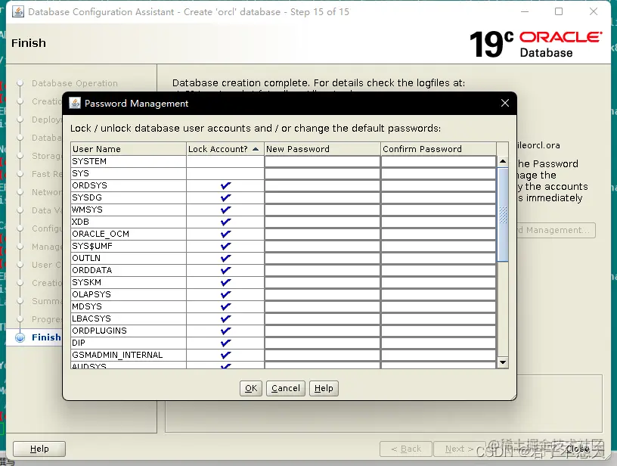Click Back button in main DBCA window
Viewport: 617px width, 466px height.
click(406, 449)
